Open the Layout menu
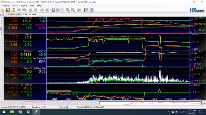Viewport: 206px width, 115px height. click(24, 6)
